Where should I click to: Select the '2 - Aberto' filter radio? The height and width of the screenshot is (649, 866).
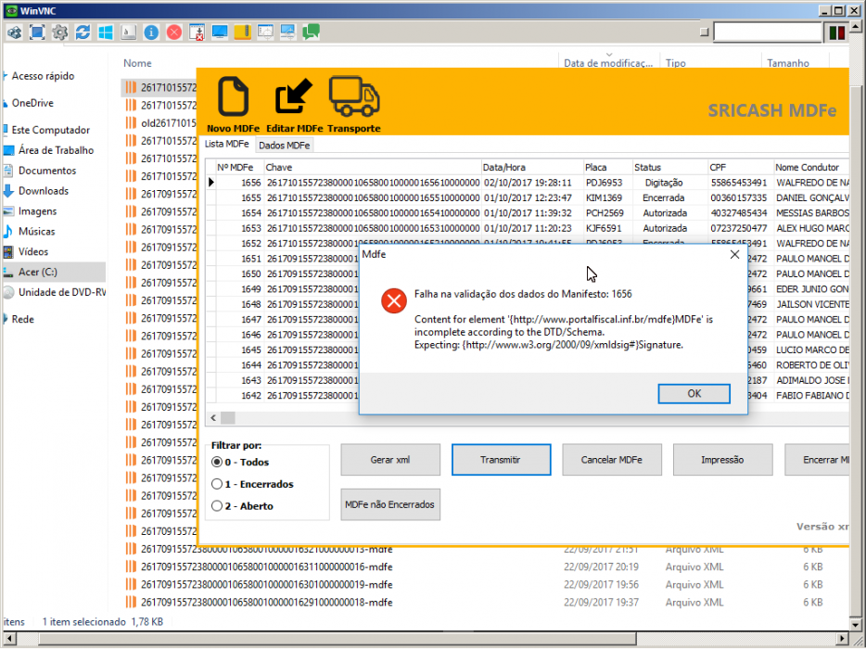(x=217, y=506)
